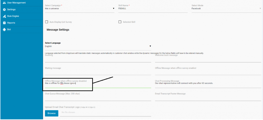Select the Email Transcript Footer Message field
This screenshot has width=263, height=120.
click(x=208, y=98)
